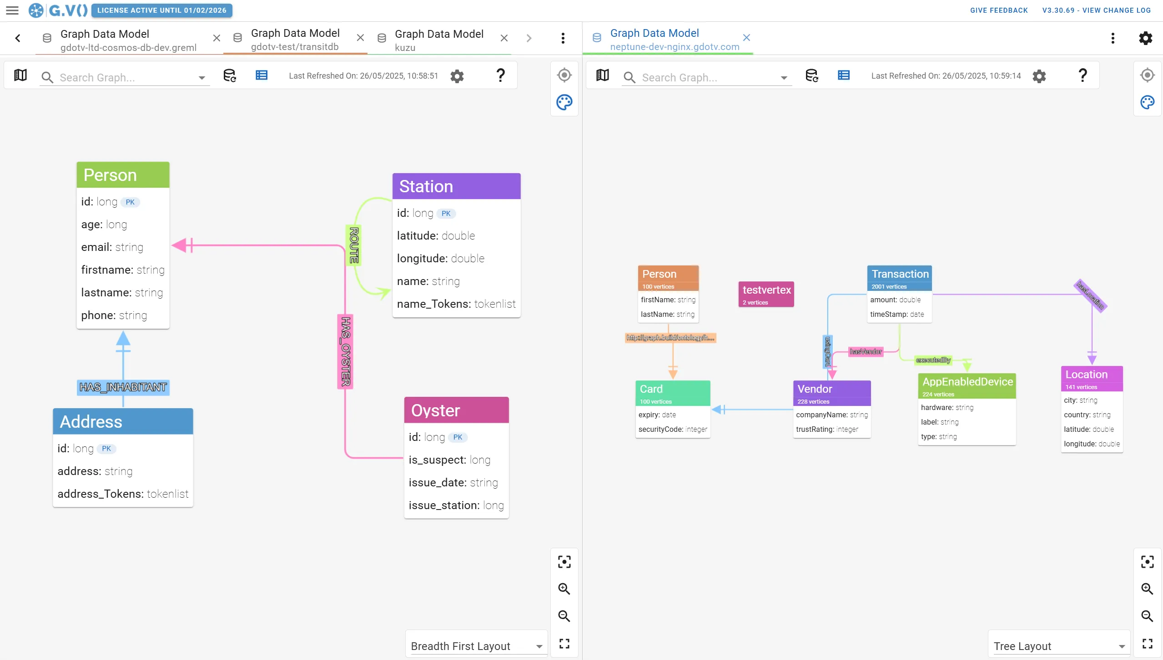
Task: Show next tabs with forward chevron
Action: [x=529, y=38]
